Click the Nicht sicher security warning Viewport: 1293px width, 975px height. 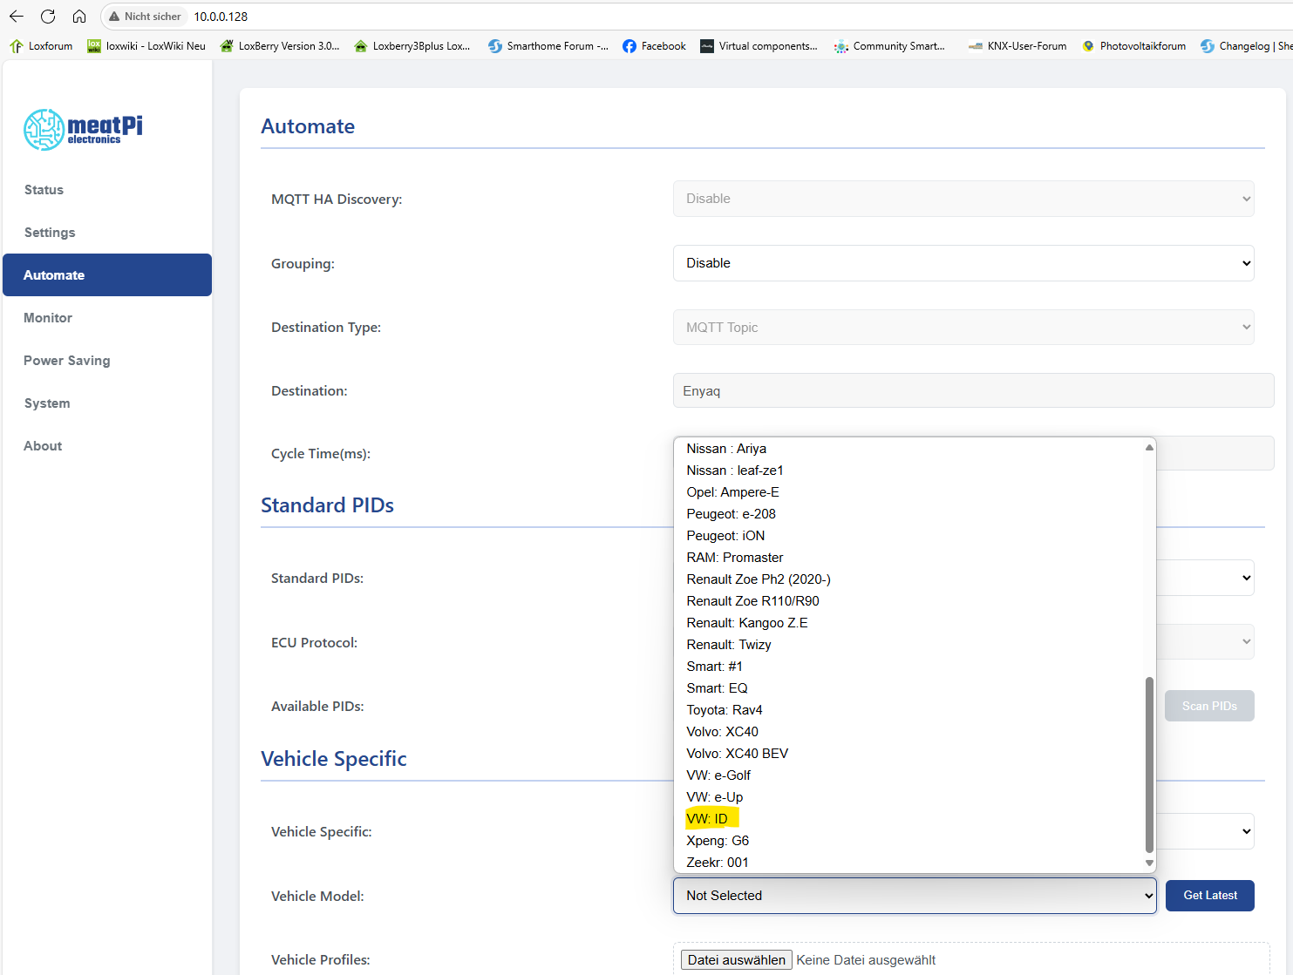coord(145,17)
